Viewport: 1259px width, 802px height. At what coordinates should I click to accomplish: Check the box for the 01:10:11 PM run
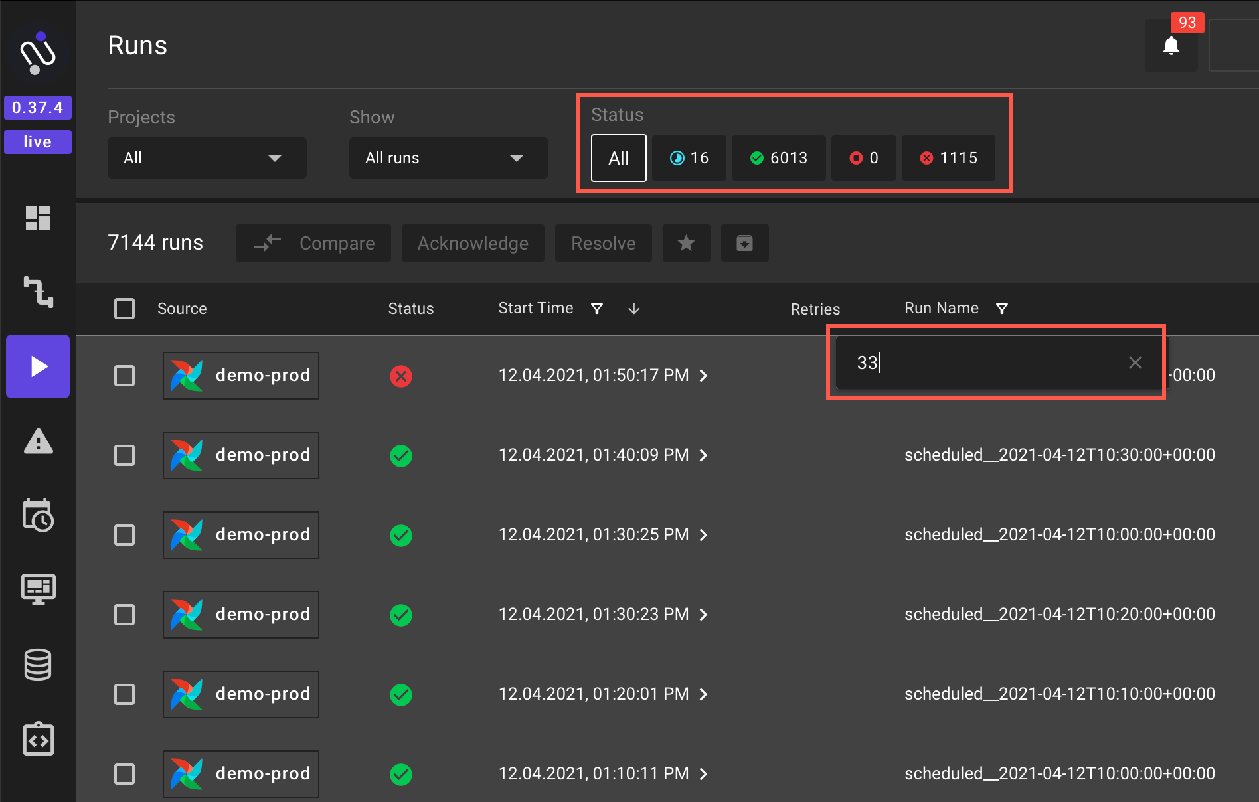(124, 774)
